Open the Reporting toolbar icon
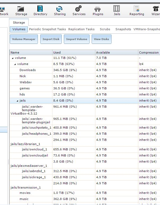The width and height of the screenshot is (160, 205). (x=137, y=11)
